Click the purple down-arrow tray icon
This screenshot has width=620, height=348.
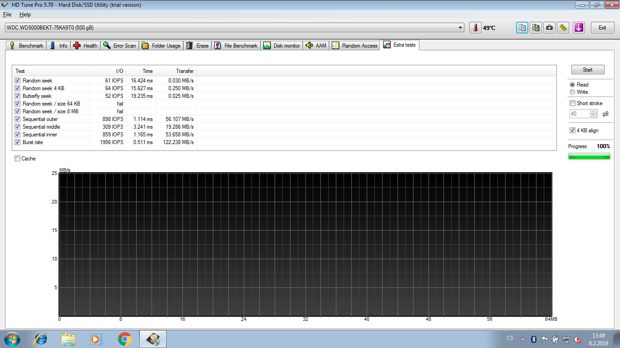pos(579,28)
